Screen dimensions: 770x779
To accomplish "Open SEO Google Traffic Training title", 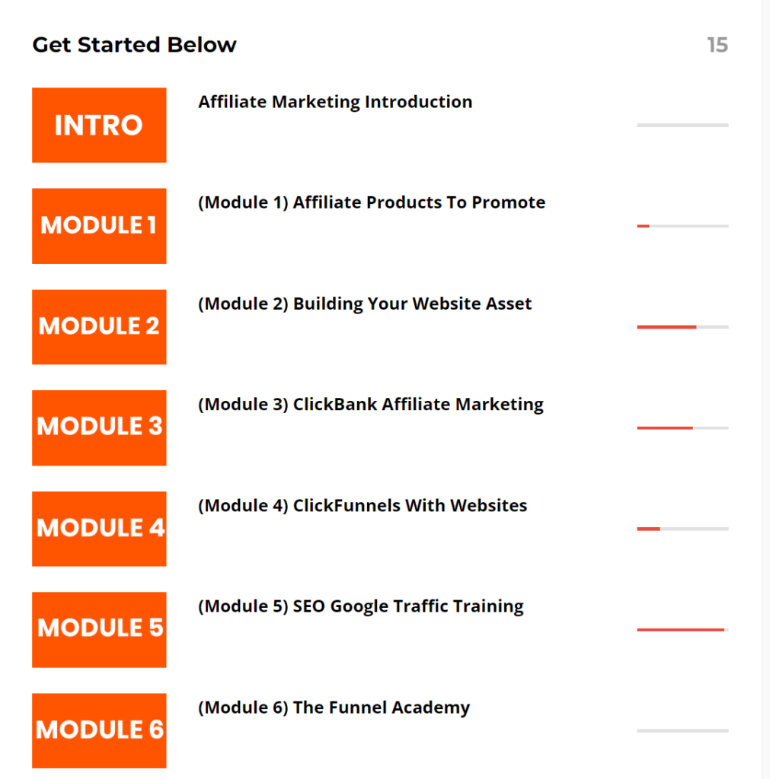I will (361, 606).
